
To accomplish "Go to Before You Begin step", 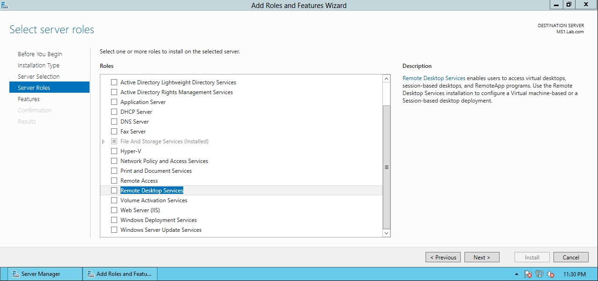I will click(x=40, y=54).
